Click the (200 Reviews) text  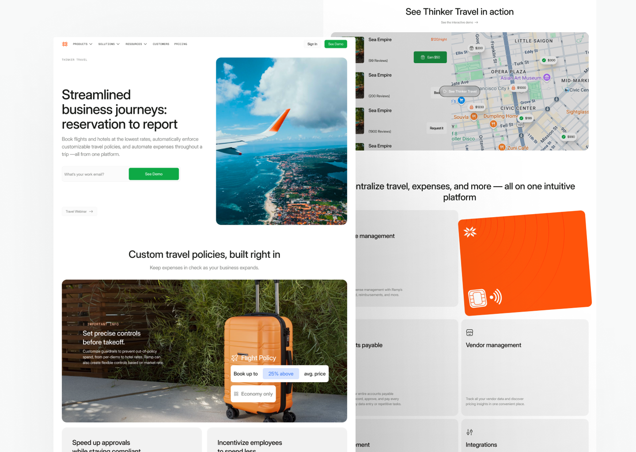coord(379,96)
